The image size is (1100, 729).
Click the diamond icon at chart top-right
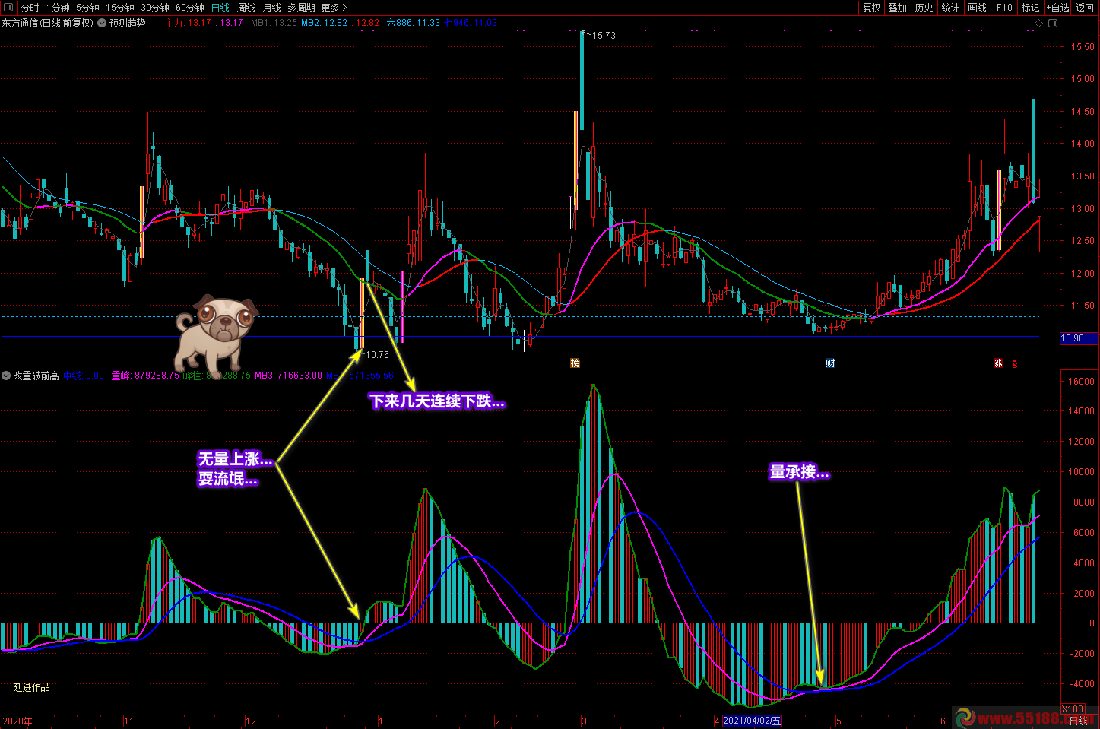(x=1038, y=23)
